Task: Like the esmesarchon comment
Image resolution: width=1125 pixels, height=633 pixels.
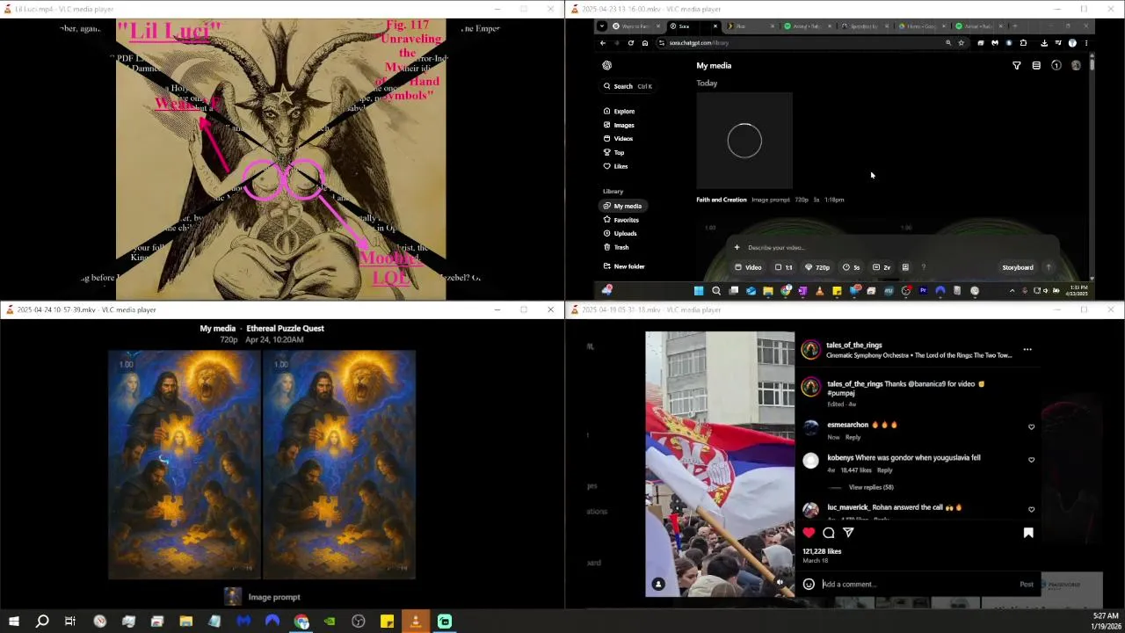Action: (1032, 427)
